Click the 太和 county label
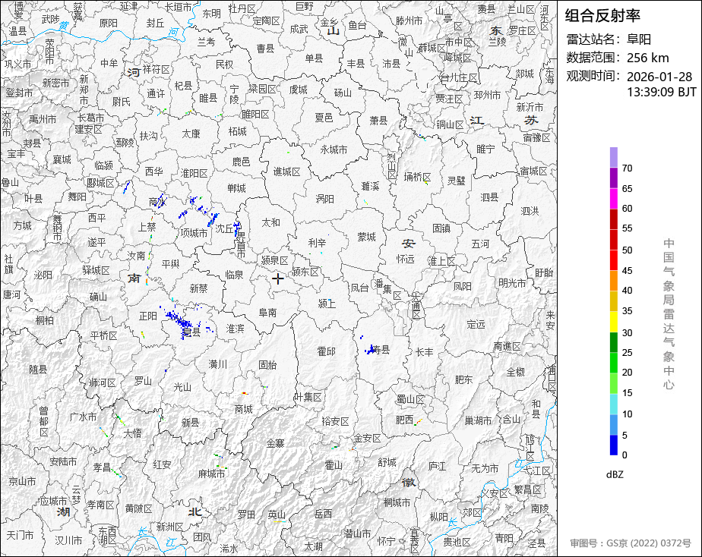 click(271, 222)
